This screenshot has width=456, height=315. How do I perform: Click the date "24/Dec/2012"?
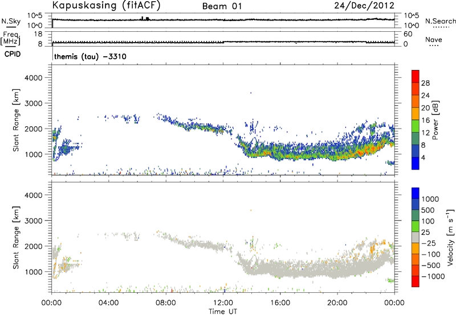pyautogui.click(x=364, y=6)
